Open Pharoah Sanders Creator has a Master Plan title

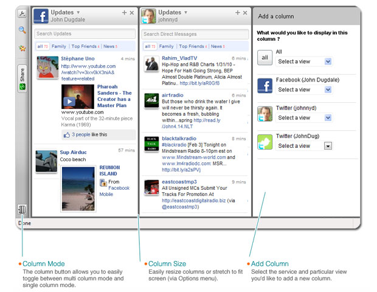coord(114,96)
